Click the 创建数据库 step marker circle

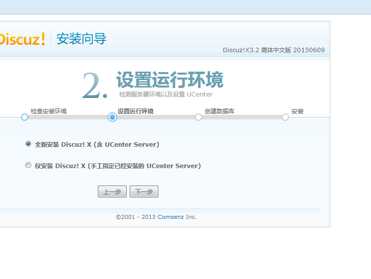tap(198, 117)
